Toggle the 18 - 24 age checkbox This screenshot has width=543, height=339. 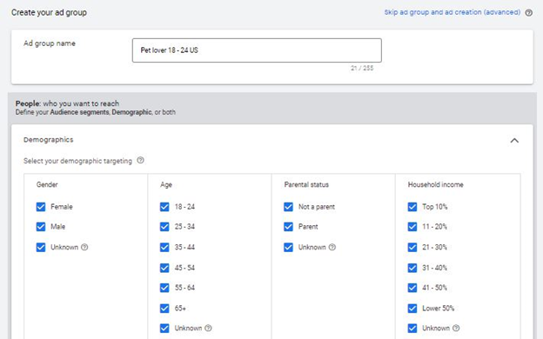(164, 207)
